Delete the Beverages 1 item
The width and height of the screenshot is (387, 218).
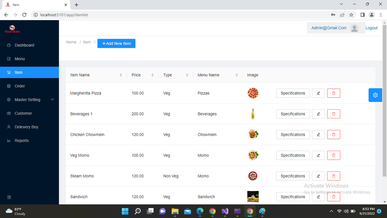tap(334, 114)
